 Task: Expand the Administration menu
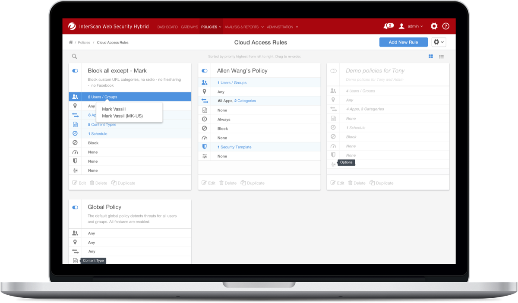point(282,27)
